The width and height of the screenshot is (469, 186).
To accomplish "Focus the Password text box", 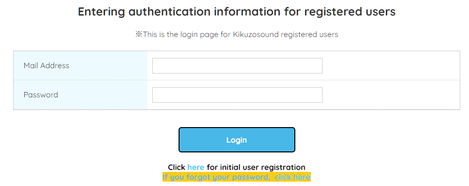I will click(237, 95).
